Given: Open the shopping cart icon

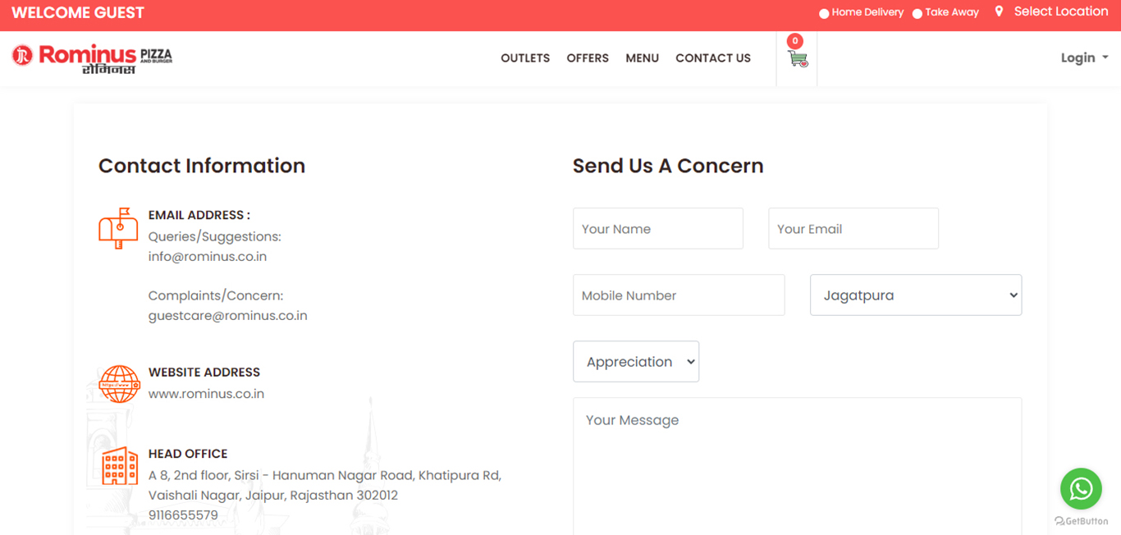Looking at the screenshot, I should [797, 59].
